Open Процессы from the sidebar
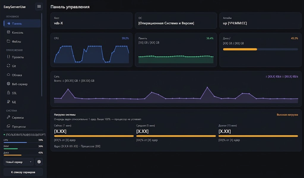The width and height of the screenshot is (304, 178). [x=22, y=126]
